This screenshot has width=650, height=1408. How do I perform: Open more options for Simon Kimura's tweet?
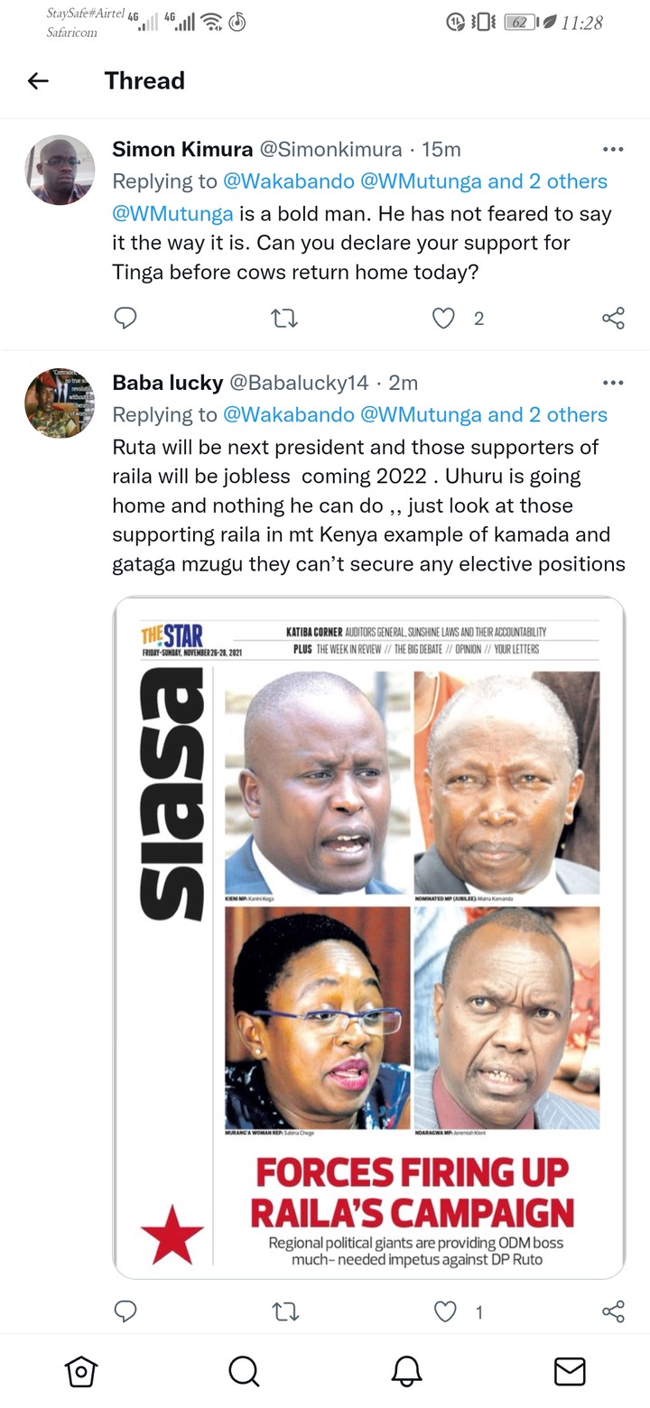(613, 150)
